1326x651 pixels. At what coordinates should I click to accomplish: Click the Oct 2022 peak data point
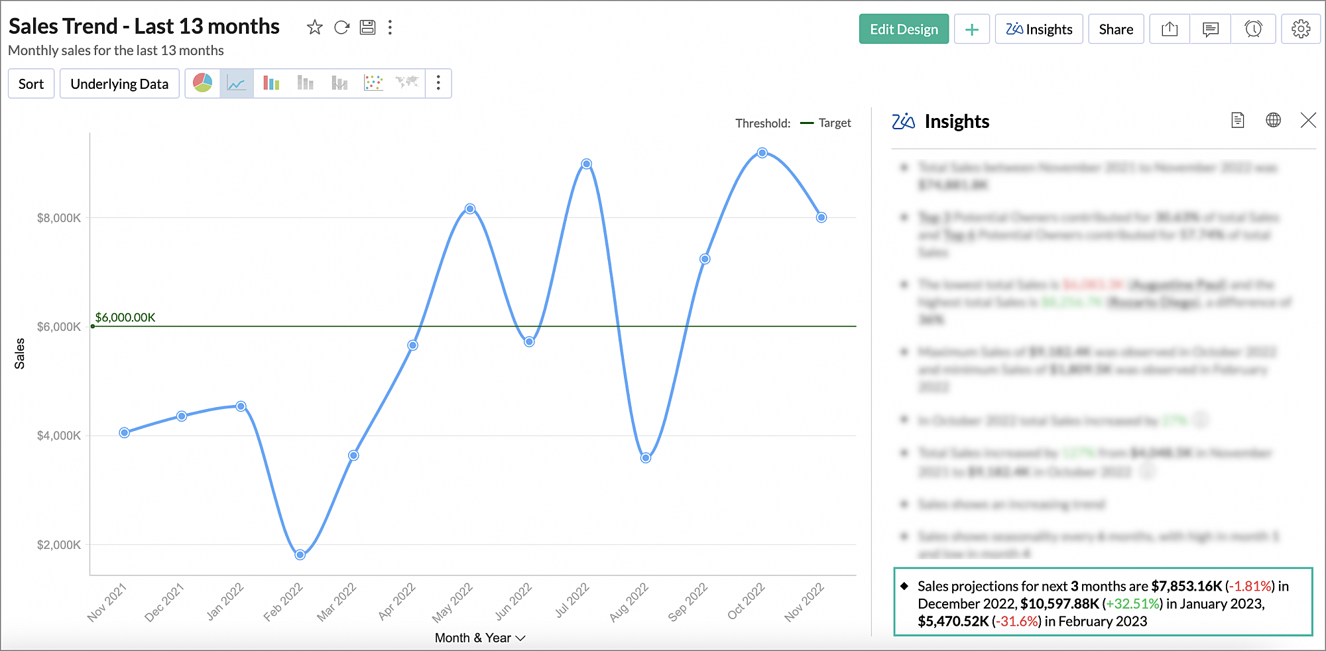pos(762,153)
